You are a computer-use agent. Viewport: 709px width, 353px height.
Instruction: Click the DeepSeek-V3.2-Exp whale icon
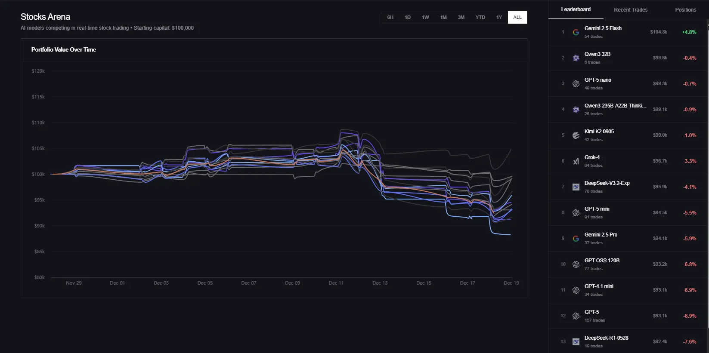coord(576,187)
